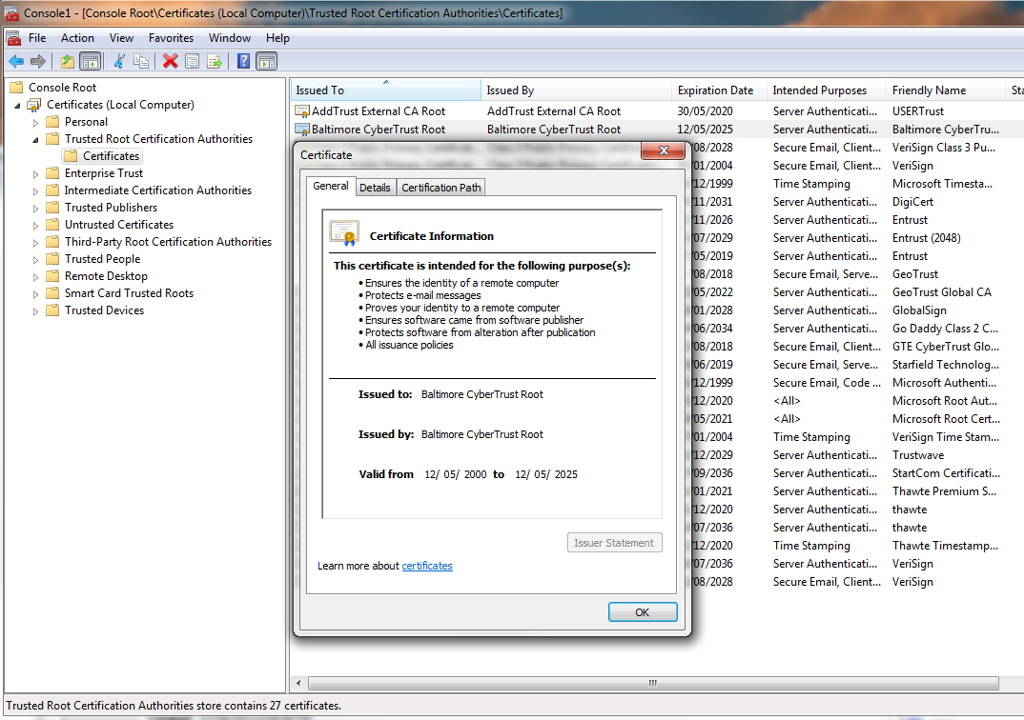
Task: Switch to the Certification Path tab
Action: [x=441, y=188]
